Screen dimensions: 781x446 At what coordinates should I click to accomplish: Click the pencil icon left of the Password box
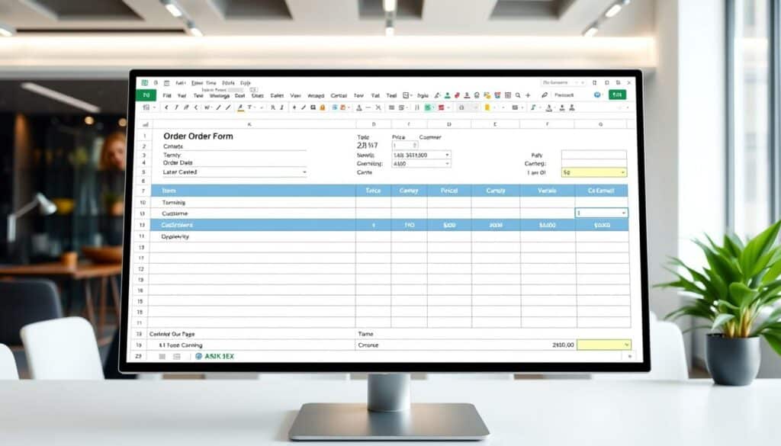click(x=545, y=95)
